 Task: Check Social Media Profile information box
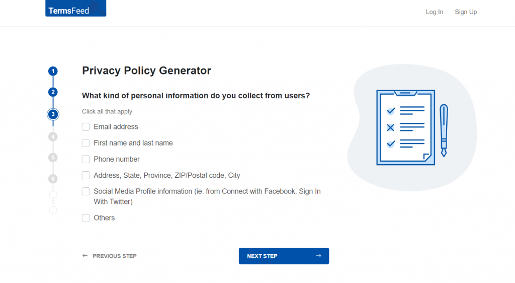pyautogui.click(x=85, y=191)
